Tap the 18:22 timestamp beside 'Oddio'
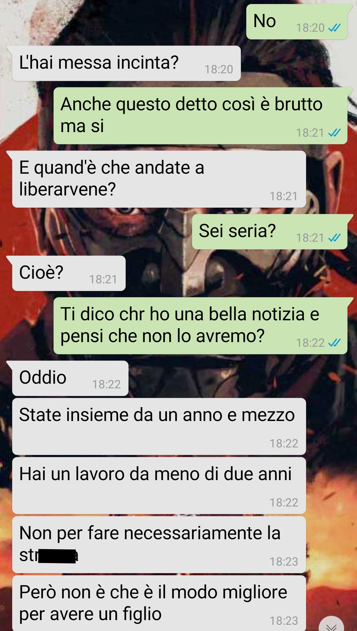This screenshot has width=357, height=631. tap(106, 384)
